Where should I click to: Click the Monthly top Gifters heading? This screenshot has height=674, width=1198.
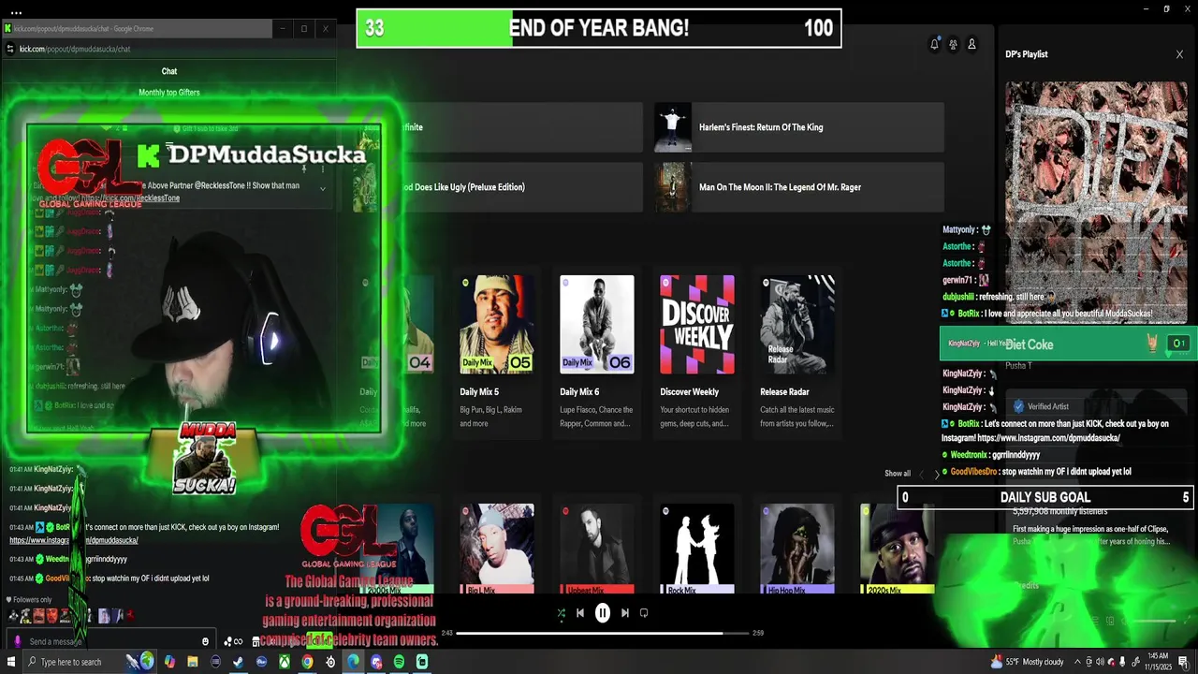point(169,93)
